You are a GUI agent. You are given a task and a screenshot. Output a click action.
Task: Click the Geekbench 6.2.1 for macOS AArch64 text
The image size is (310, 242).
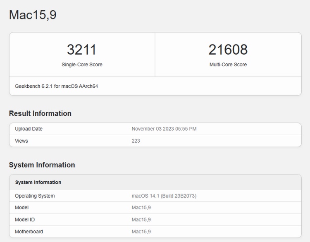pos(56,86)
